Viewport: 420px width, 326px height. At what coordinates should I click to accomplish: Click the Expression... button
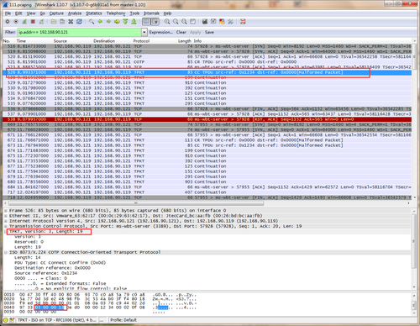(x=161, y=32)
